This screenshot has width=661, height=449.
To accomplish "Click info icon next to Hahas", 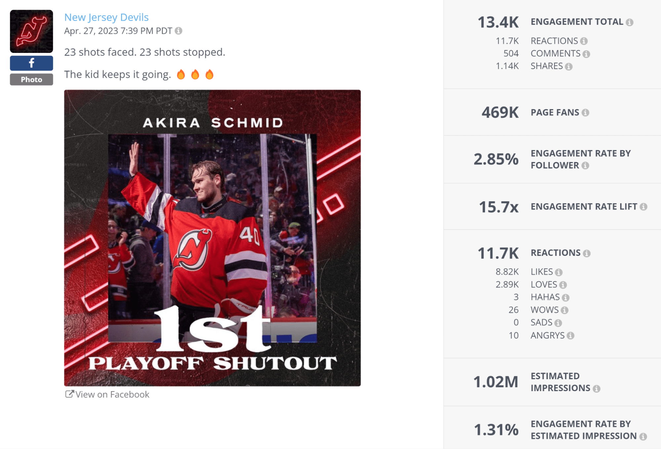I will pyautogui.click(x=565, y=298).
